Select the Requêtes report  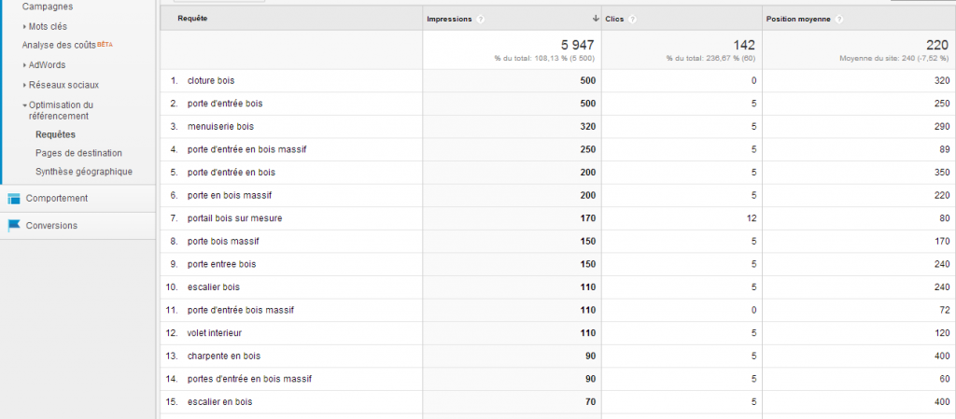point(55,134)
